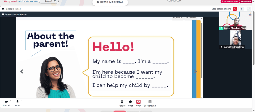The width and height of the screenshot is (255, 112).
Task: Open call settings gear icon
Action: 3,9
